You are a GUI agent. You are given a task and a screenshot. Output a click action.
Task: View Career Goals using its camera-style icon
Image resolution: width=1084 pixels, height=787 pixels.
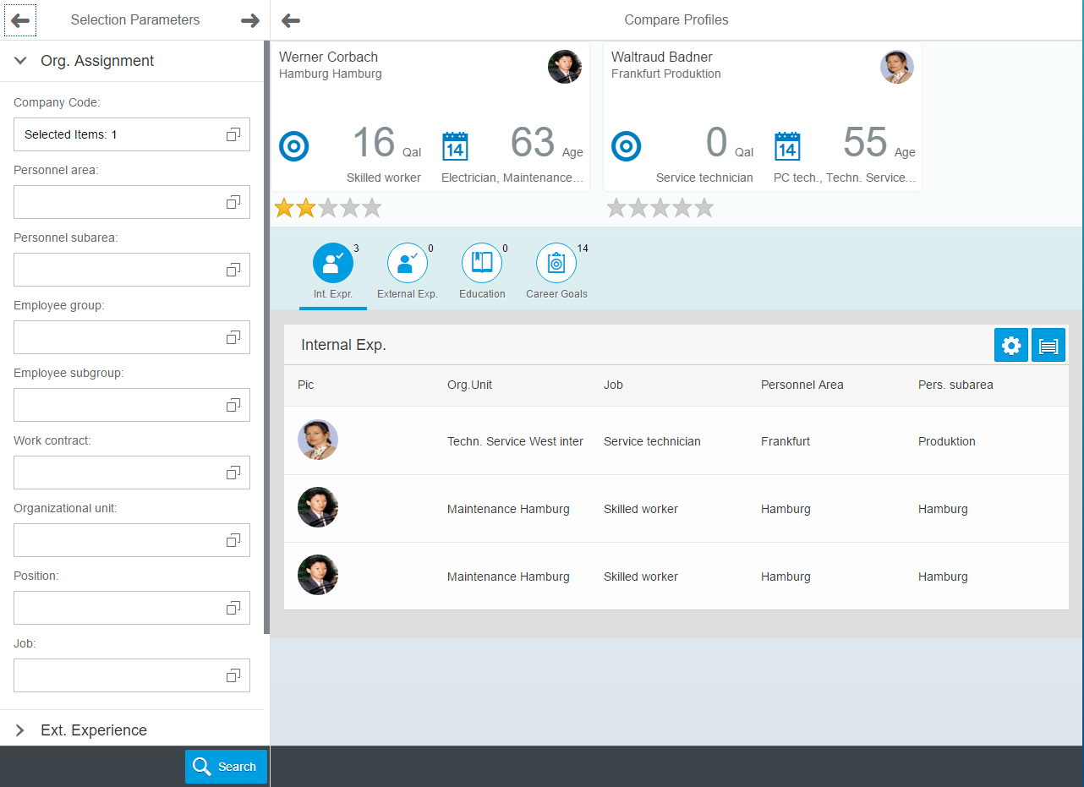pyautogui.click(x=556, y=263)
